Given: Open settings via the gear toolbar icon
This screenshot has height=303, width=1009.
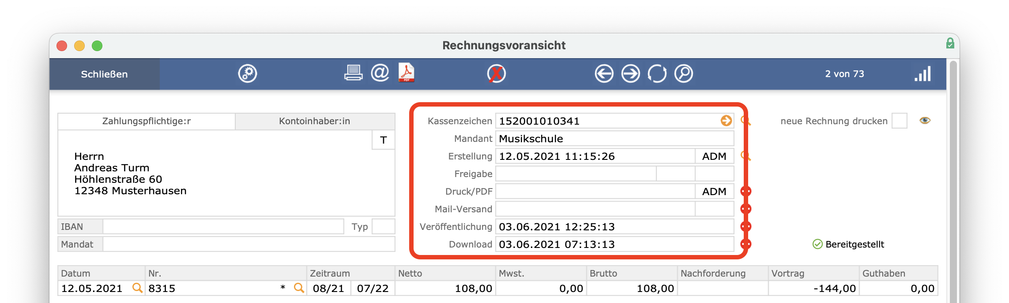Looking at the screenshot, I should [248, 74].
